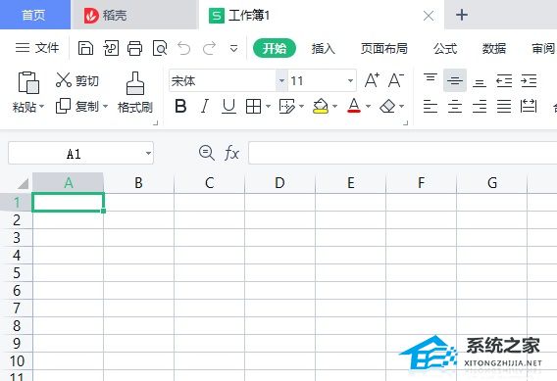557x381 pixels.
Task: Click the formula bar input
Action: 402,153
